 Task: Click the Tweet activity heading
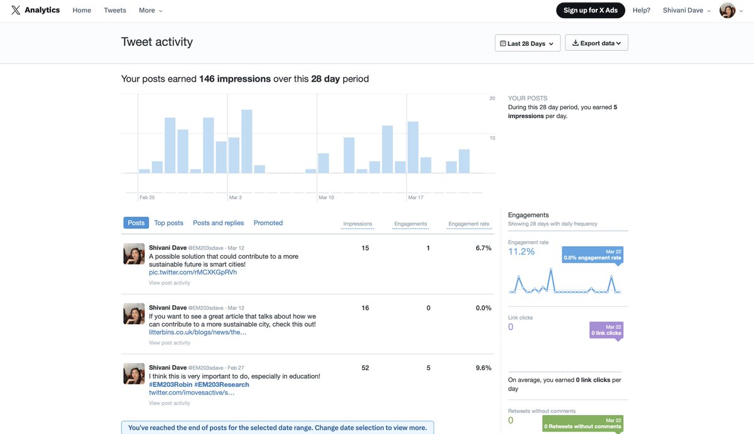157,42
